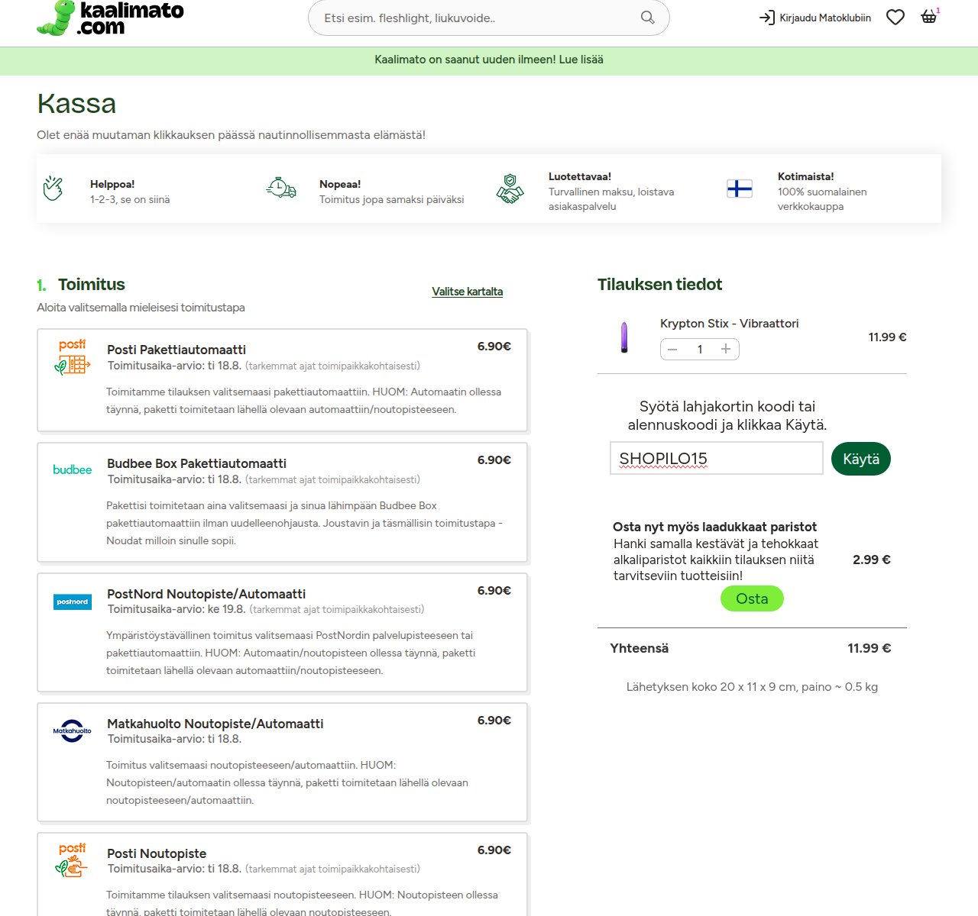Viewport: 978px width, 916px height.
Task: Apply code with Käytä button
Action: click(861, 459)
